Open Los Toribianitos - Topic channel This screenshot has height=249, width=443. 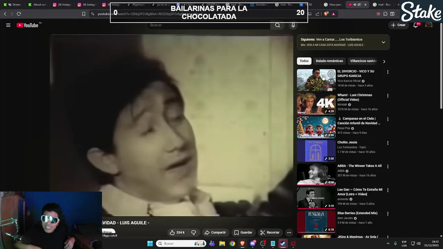[352, 147]
